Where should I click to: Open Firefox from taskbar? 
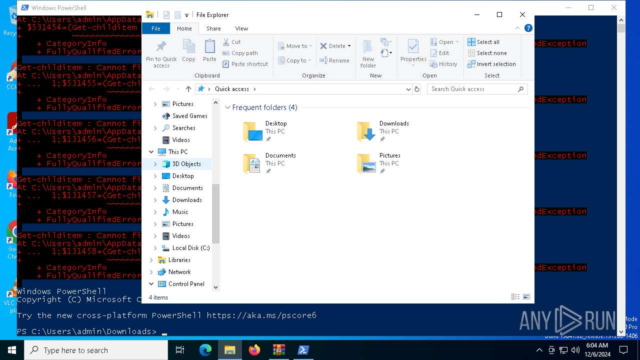tap(254, 350)
